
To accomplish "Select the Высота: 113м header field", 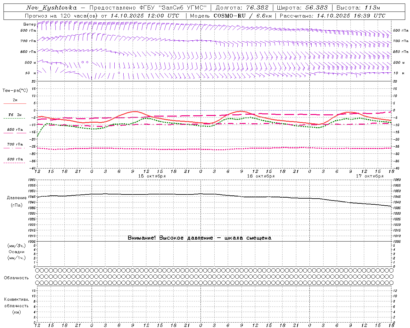I will (358, 8).
